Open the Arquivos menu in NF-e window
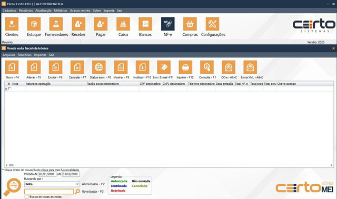 pyautogui.click(x=9, y=55)
